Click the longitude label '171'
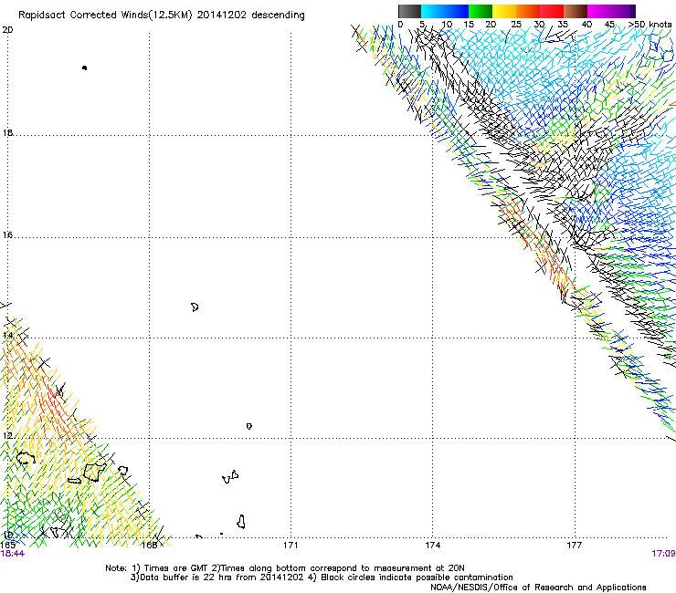The image size is (676, 593). coord(290,546)
